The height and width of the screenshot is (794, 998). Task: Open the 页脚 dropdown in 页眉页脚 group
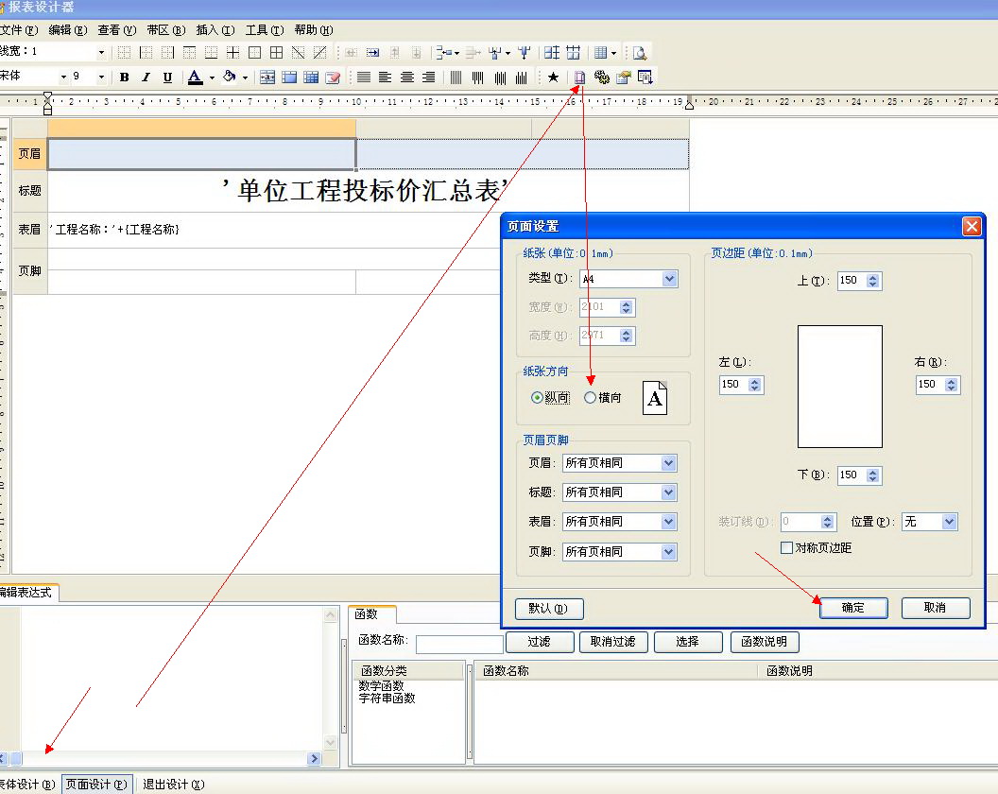pos(667,552)
